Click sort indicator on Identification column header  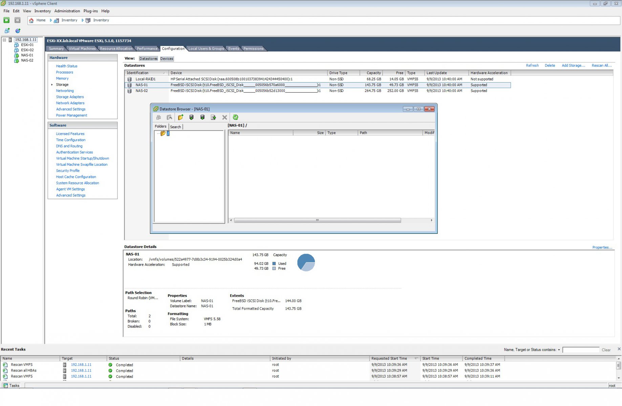164,73
